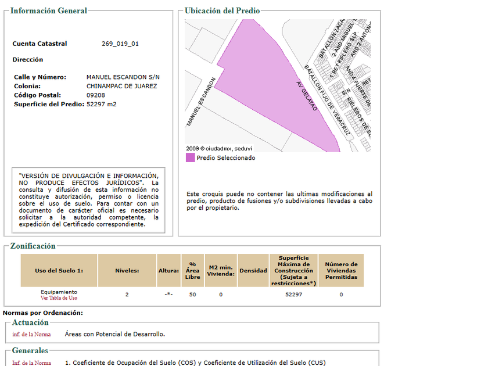Click the '% Área Libre' column header
The height and width of the screenshot is (366, 488).
click(x=193, y=271)
